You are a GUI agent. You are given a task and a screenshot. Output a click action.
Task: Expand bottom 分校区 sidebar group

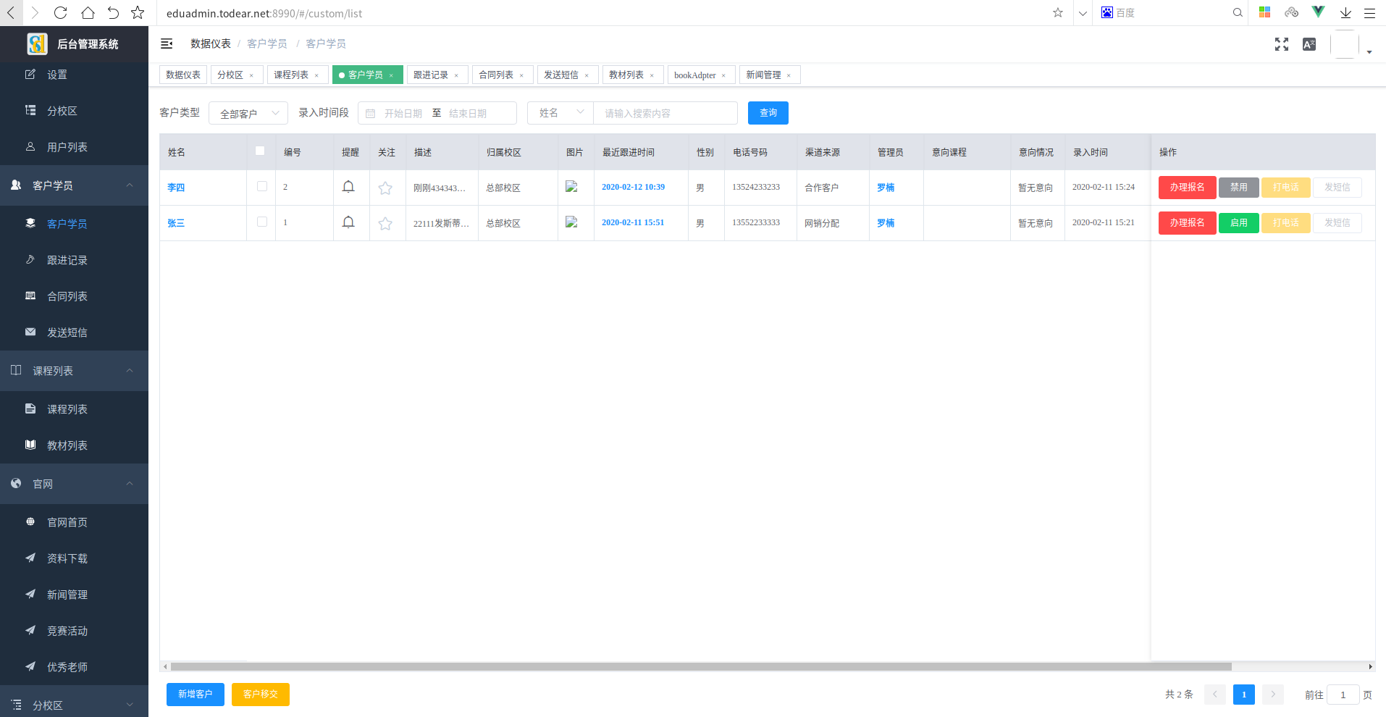click(74, 705)
